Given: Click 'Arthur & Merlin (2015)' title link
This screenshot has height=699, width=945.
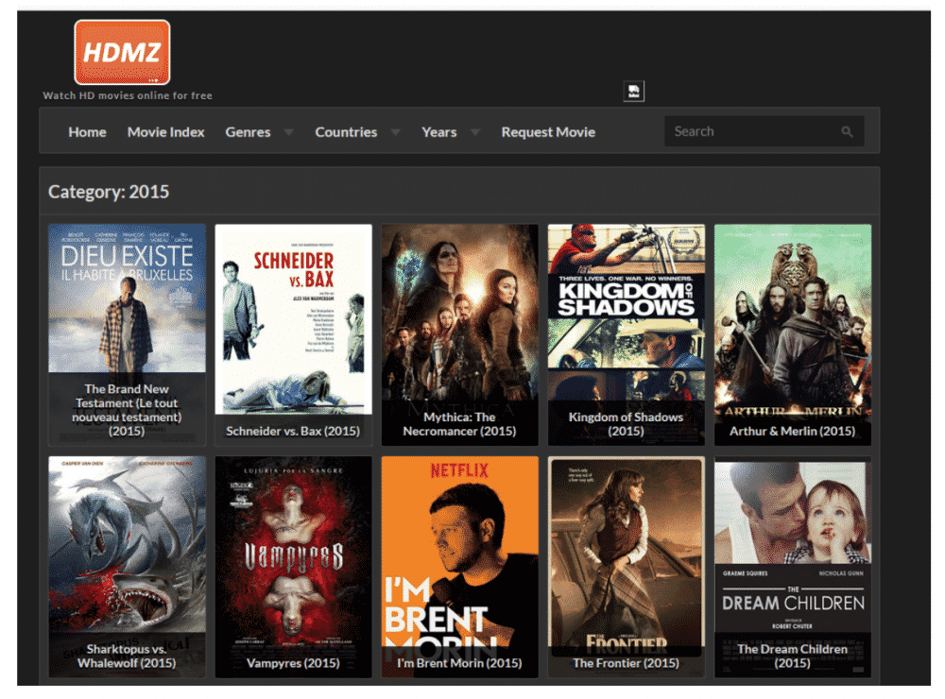Looking at the screenshot, I should (x=793, y=431).
